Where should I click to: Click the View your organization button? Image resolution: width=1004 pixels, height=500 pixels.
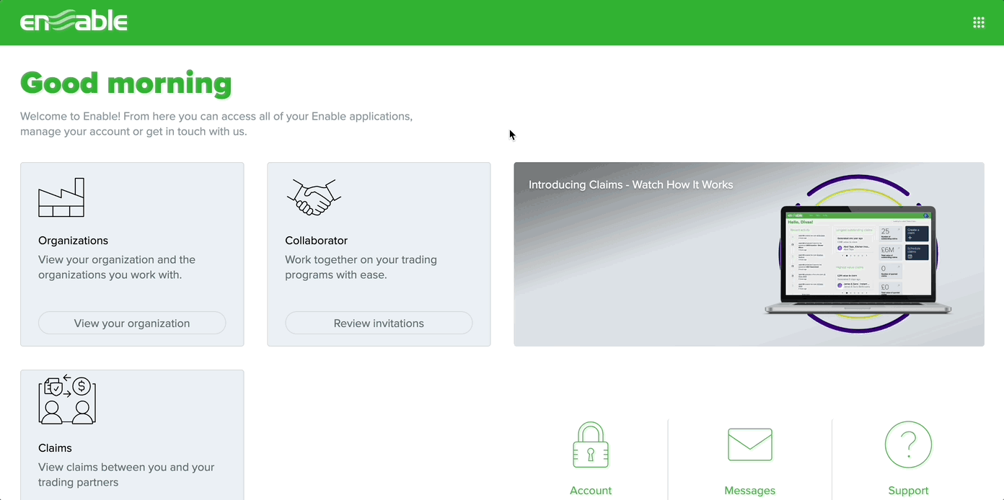coord(132,323)
